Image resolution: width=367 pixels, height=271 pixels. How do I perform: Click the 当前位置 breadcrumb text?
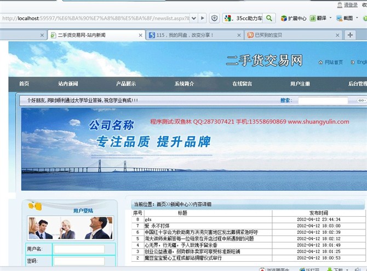173,204
